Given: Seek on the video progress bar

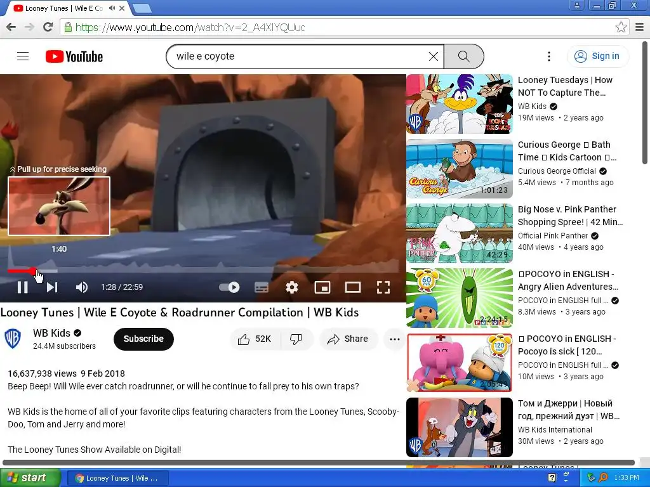Looking at the screenshot, I should [x=203, y=271].
